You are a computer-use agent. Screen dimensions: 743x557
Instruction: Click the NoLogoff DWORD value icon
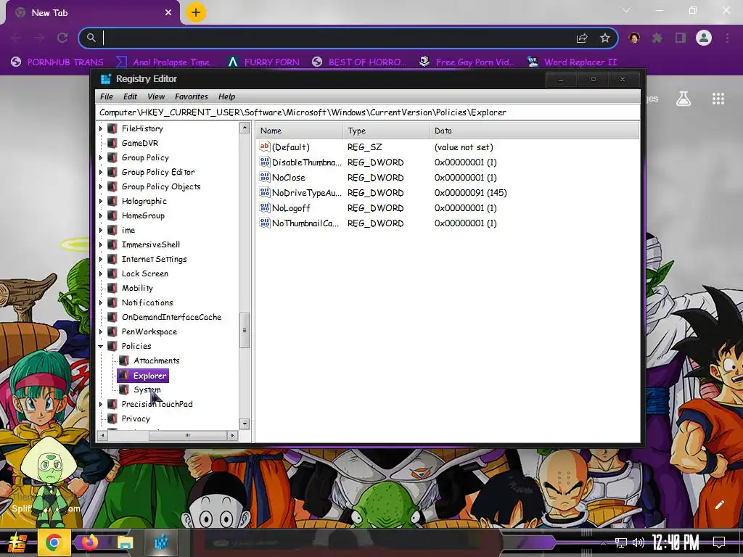pos(264,207)
